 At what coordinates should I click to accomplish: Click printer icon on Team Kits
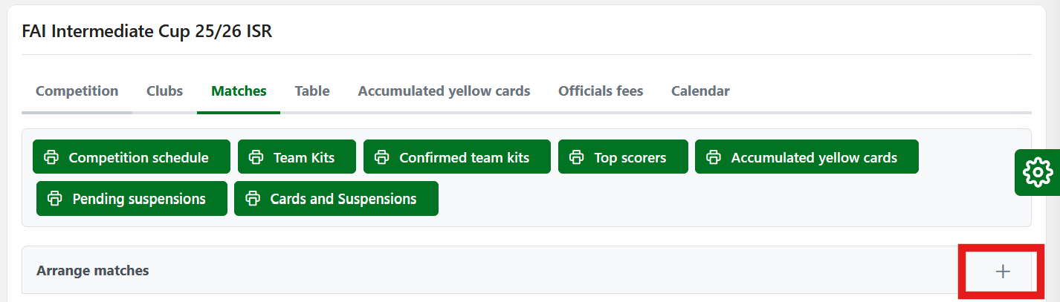click(x=256, y=157)
